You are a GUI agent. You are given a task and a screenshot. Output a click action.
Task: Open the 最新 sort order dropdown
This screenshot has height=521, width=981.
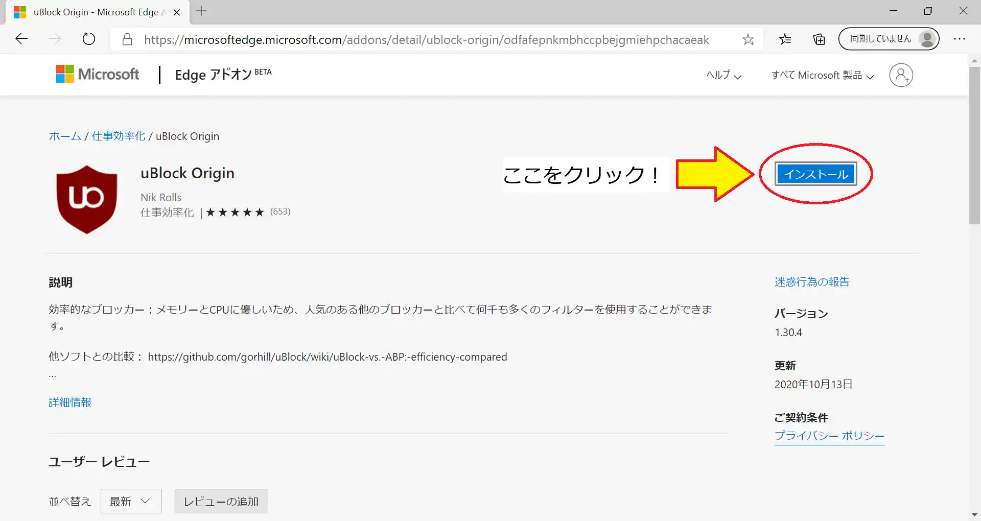[x=131, y=501]
